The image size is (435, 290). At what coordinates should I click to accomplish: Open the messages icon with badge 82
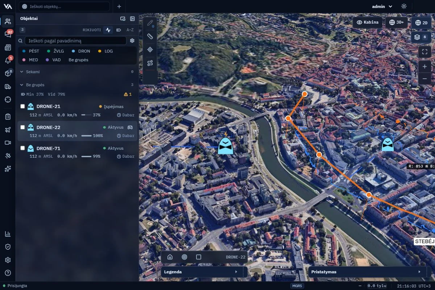click(8, 34)
